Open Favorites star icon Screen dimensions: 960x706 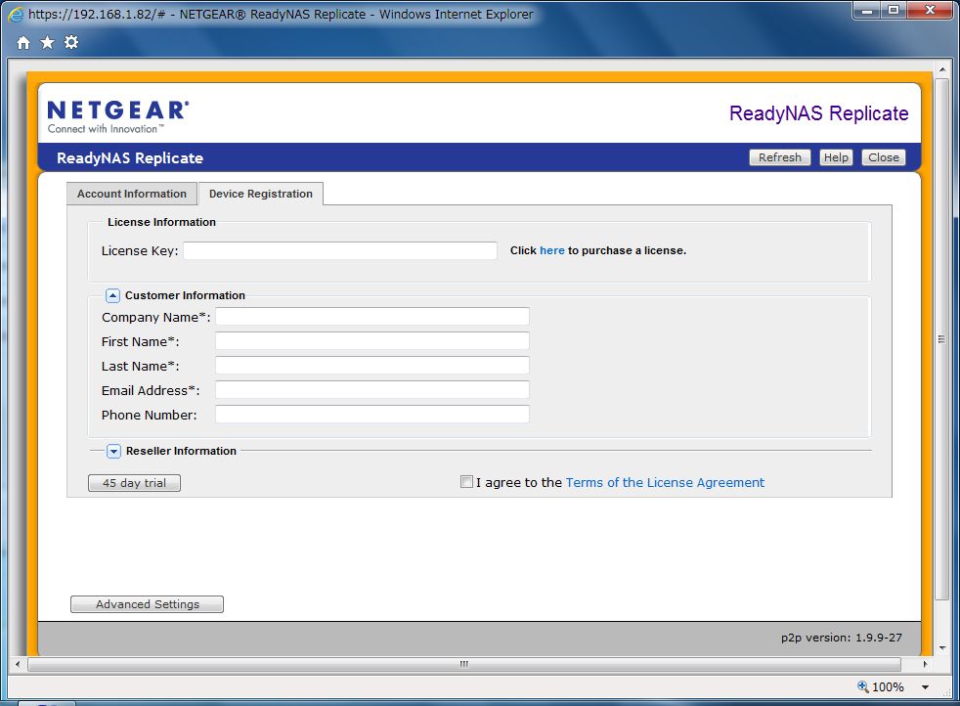[x=47, y=43]
